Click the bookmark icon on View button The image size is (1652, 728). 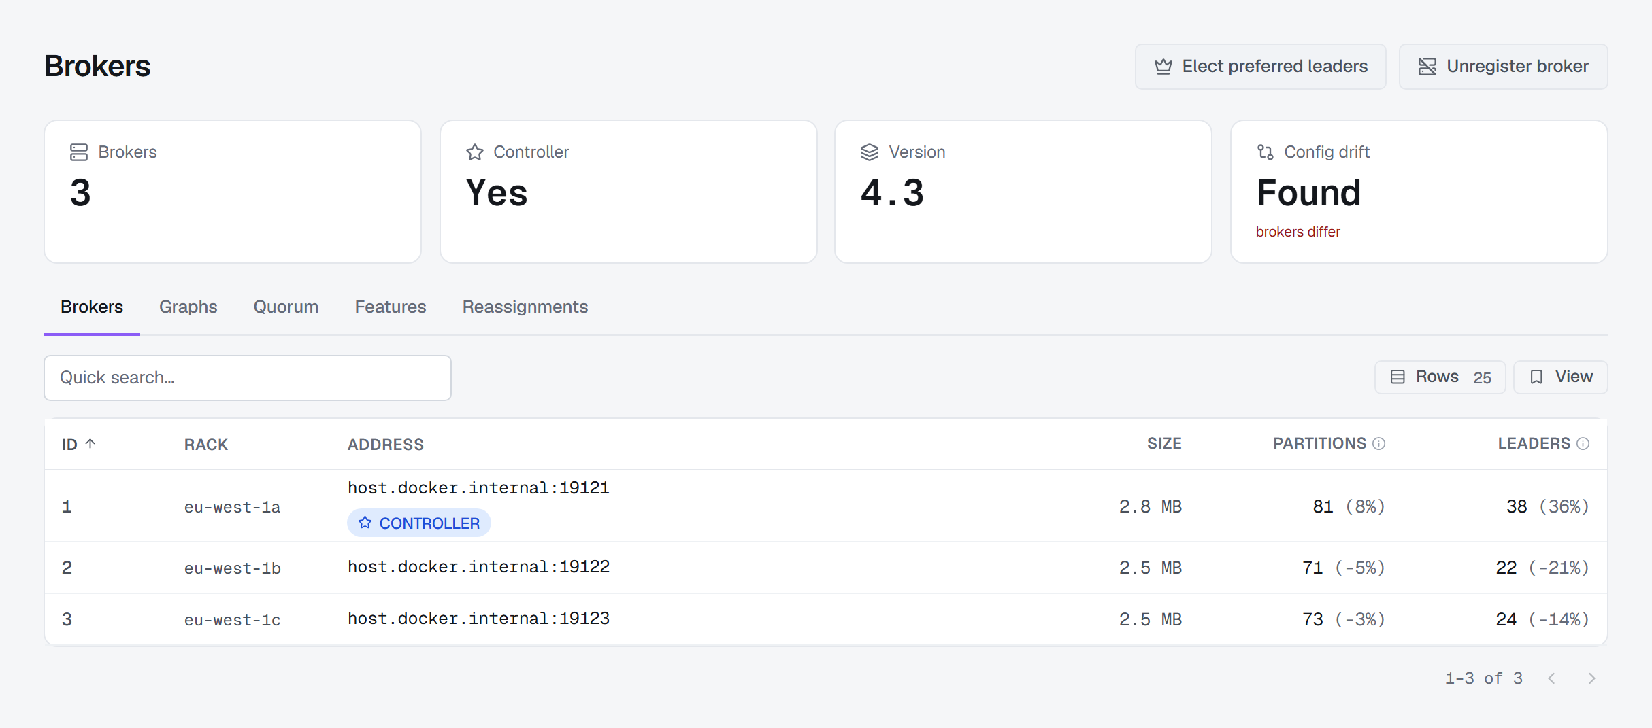[1536, 377]
